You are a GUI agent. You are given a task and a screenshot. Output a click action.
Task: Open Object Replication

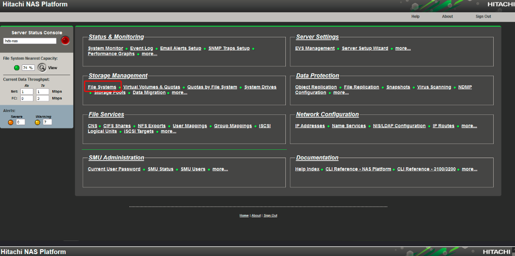point(316,87)
